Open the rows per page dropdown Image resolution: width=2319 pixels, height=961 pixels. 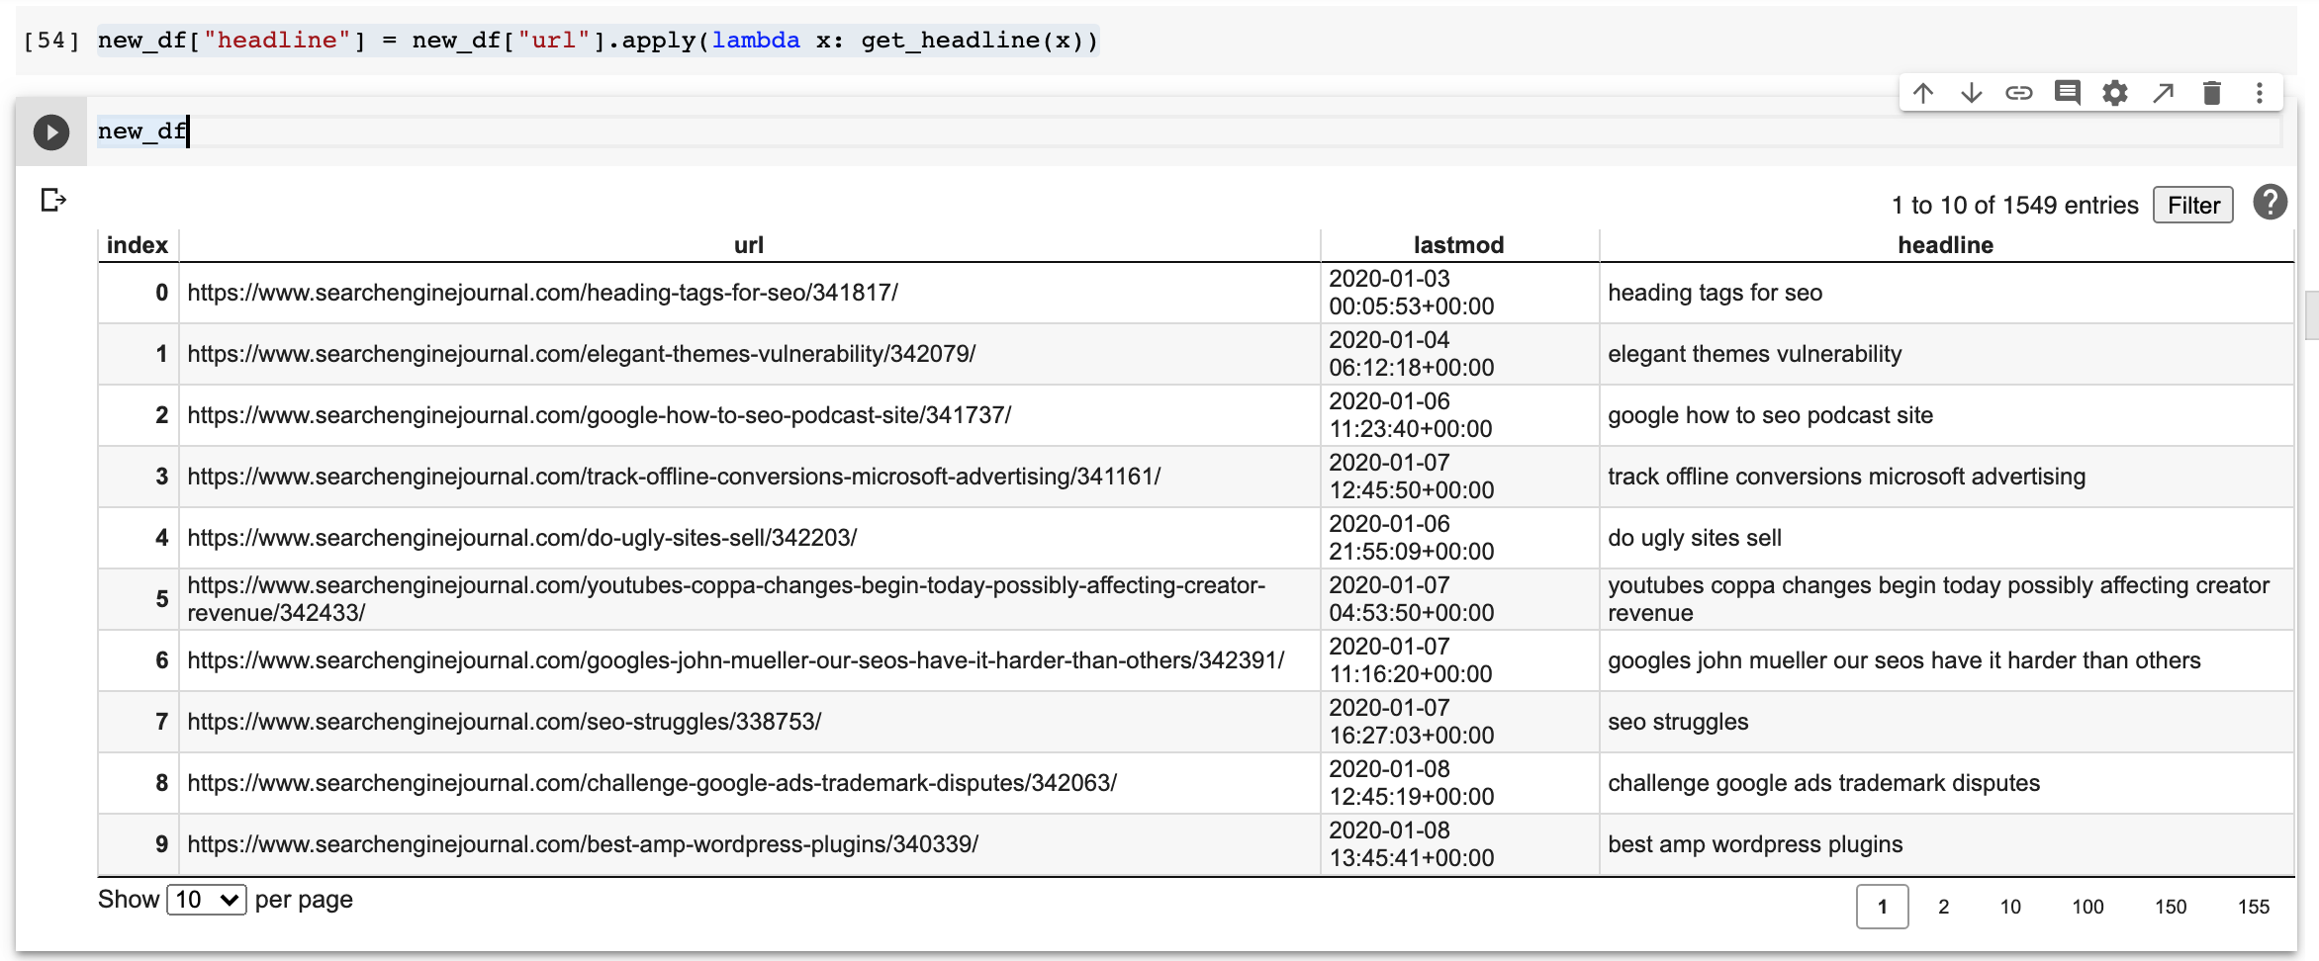(x=206, y=900)
